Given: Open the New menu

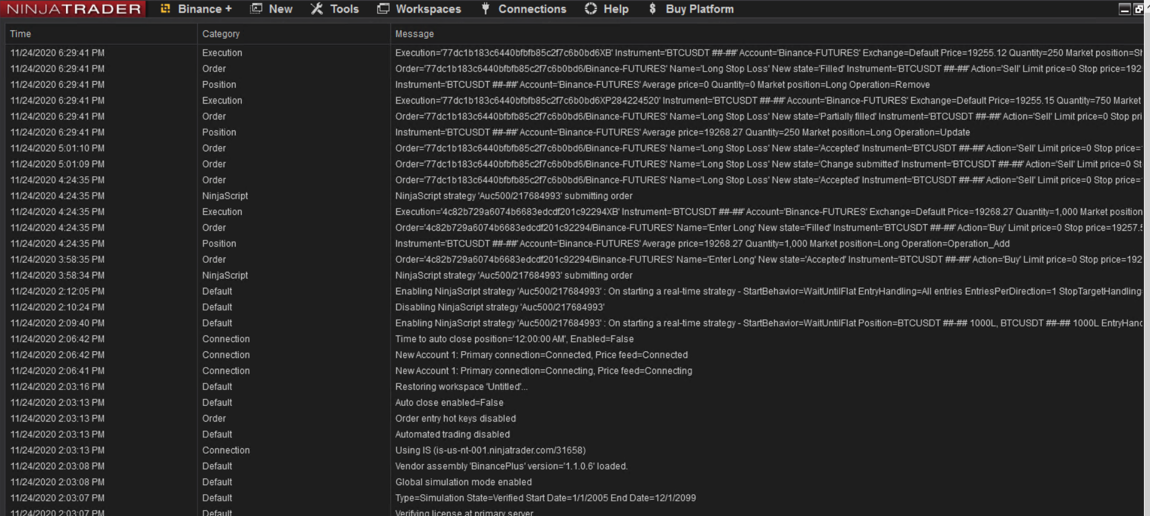Looking at the screenshot, I should click(x=271, y=9).
